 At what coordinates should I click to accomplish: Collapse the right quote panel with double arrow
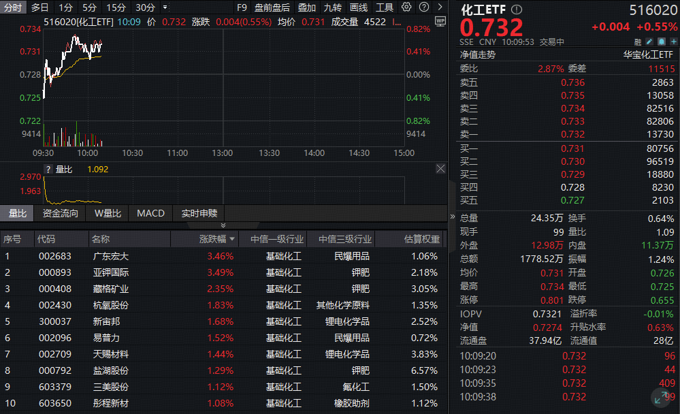pyautogui.click(x=453, y=216)
